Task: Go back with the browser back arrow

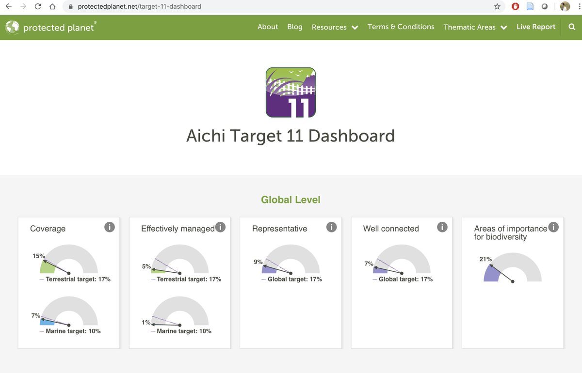Action: [x=8, y=7]
